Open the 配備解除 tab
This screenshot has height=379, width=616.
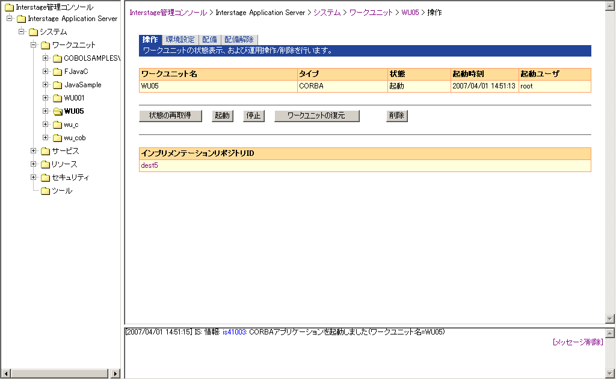tap(239, 40)
